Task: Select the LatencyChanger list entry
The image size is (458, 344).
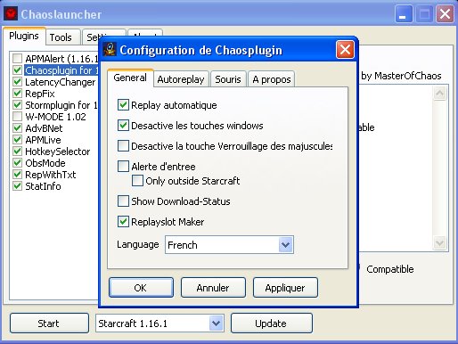Action: click(61, 82)
